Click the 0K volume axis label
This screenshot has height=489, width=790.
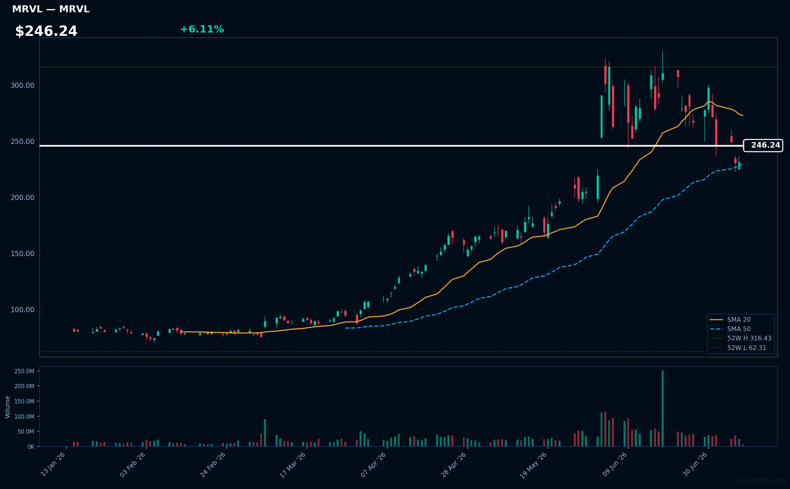[31, 447]
